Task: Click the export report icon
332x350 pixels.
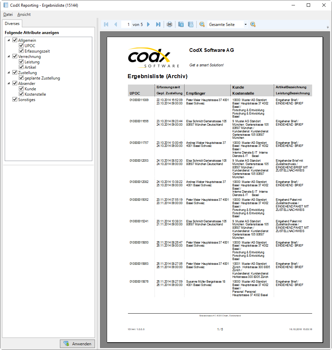Action: click(180, 24)
